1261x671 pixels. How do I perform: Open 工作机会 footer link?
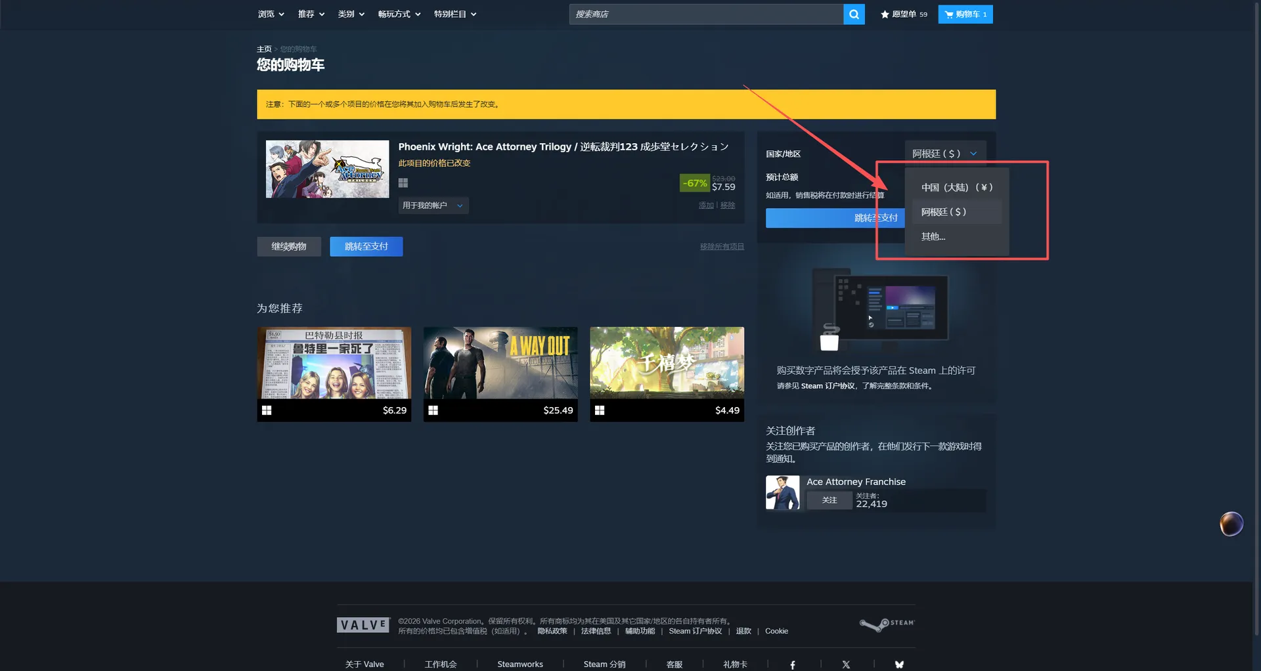[x=441, y=664]
